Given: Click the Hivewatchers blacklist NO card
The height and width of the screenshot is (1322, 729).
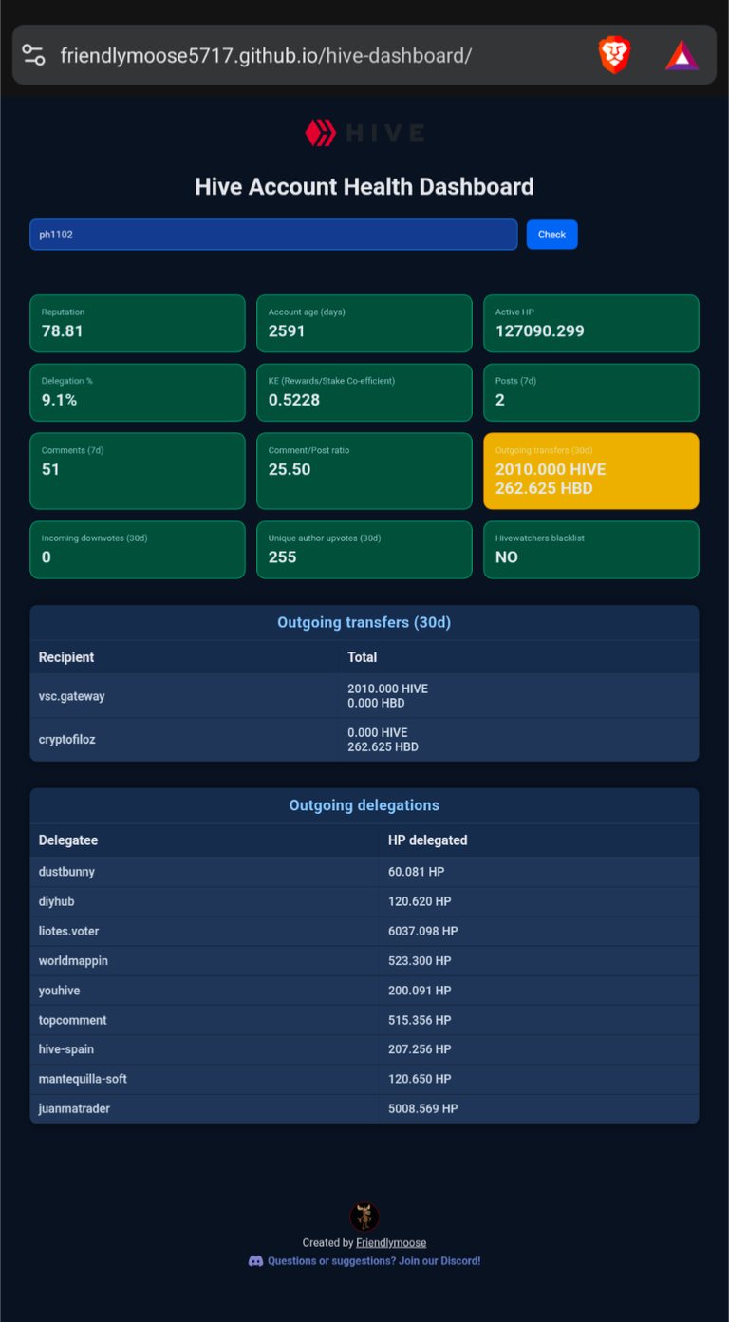Looking at the screenshot, I should [591, 550].
